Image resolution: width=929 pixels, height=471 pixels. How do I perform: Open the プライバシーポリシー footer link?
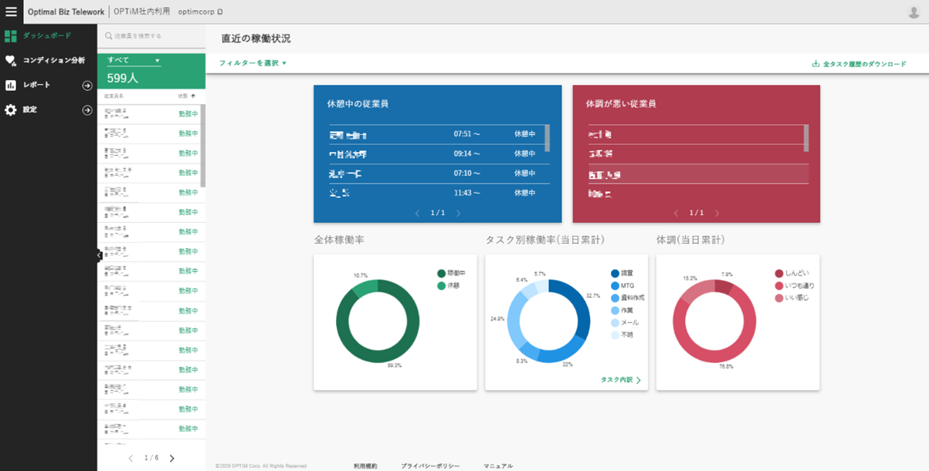430,466
